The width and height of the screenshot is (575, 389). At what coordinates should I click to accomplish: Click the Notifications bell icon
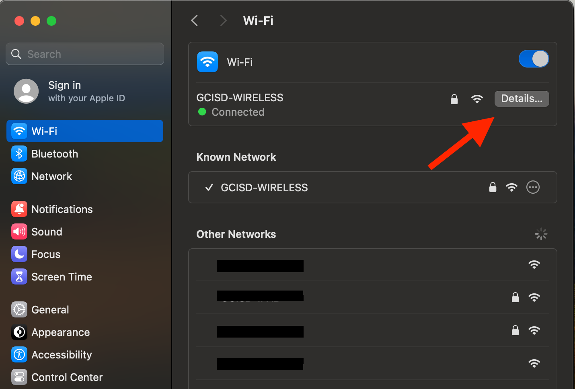19,209
